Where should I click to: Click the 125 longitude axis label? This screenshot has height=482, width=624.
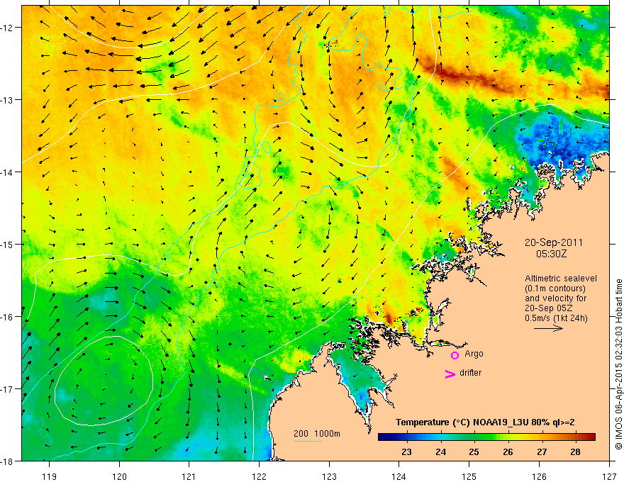(469, 476)
